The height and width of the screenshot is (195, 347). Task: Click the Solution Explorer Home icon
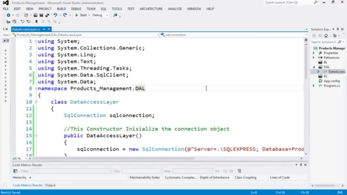[326, 36]
